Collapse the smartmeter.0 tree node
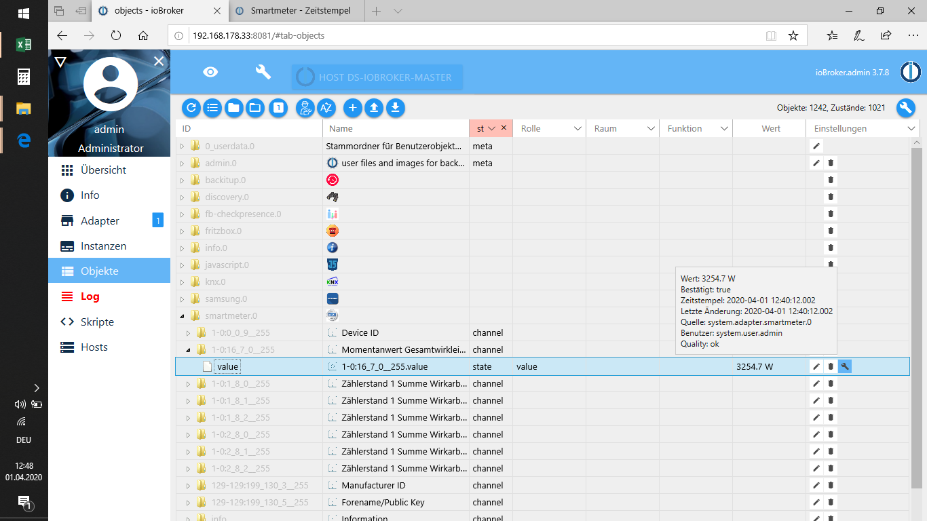 182,315
